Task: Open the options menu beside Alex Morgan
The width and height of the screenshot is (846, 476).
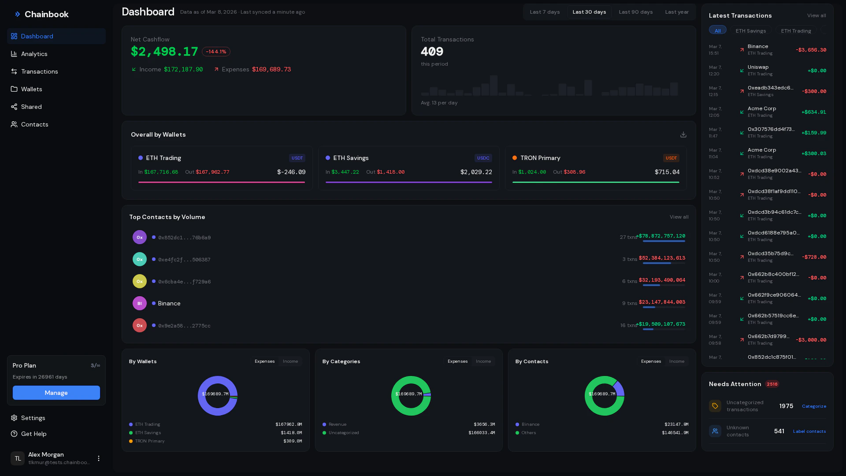Action: [x=99, y=458]
